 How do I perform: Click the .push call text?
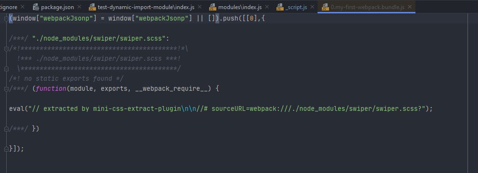(x=229, y=19)
